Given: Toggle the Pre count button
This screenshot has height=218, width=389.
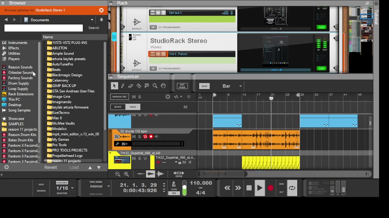Looking at the screenshot, I should tap(174, 193).
